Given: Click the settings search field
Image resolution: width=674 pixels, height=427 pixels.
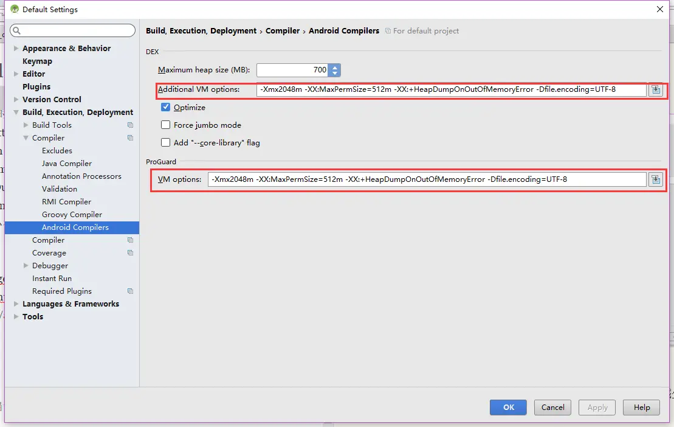Looking at the screenshot, I should click(73, 30).
